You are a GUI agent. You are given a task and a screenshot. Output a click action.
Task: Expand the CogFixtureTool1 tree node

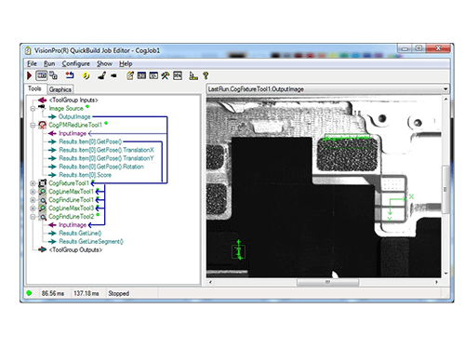[33, 183]
